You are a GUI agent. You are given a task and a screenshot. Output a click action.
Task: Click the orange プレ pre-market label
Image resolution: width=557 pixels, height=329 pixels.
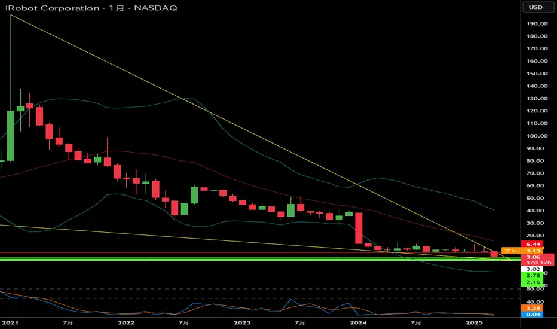click(511, 251)
